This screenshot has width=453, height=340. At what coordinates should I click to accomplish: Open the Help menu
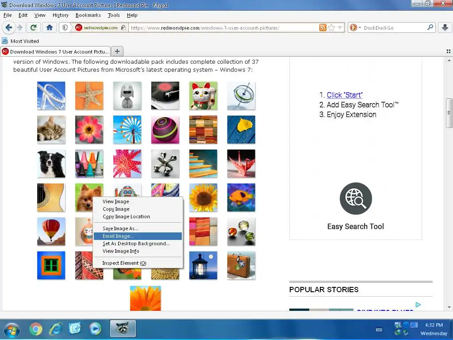click(x=132, y=15)
